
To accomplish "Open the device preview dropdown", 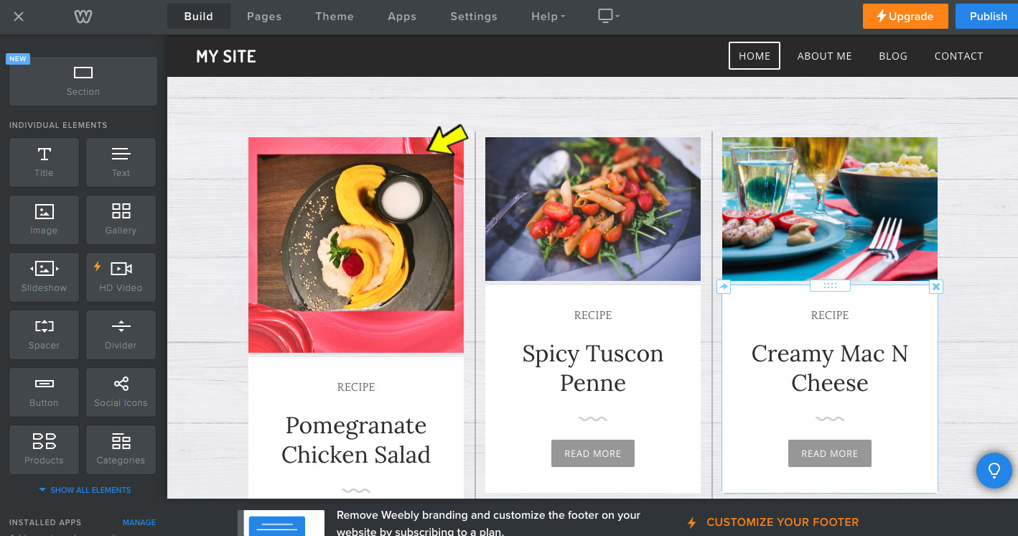I will tap(608, 16).
